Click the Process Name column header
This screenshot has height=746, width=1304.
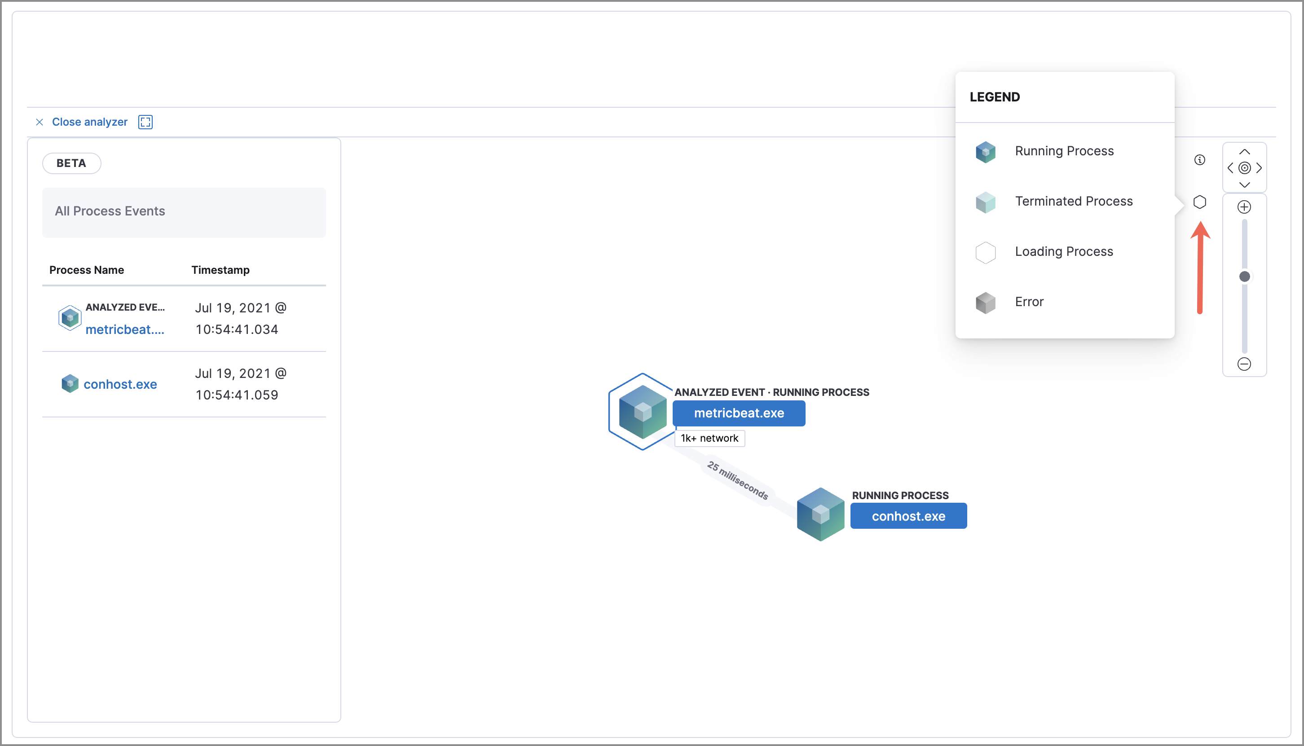click(x=87, y=270)
